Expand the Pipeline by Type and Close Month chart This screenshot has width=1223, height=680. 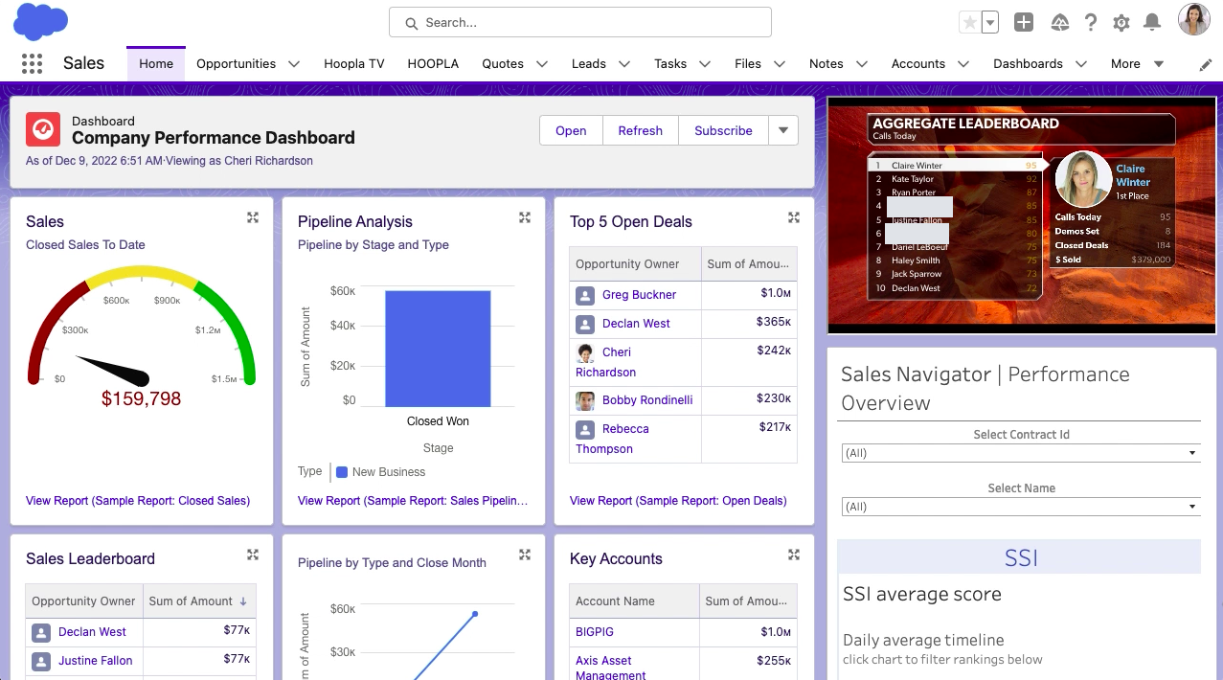pyautogui.click(x=525, y=555)
